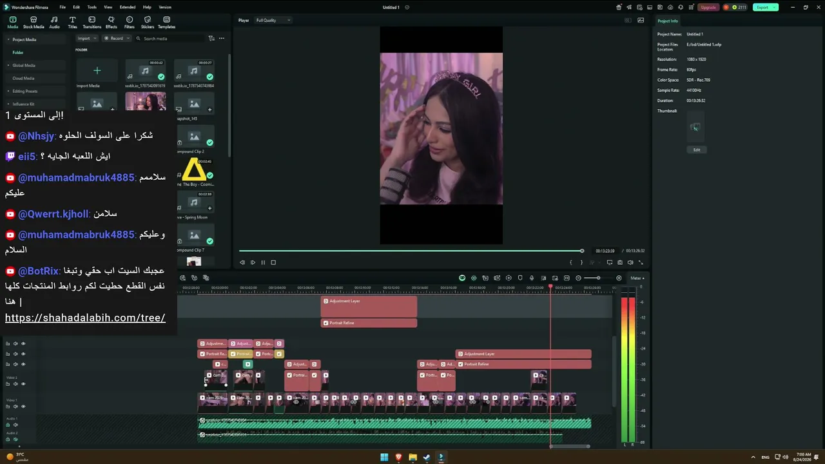This screenshot has height=464, width=825.
Task: Hide the Video 1 track
Action: 23,407
